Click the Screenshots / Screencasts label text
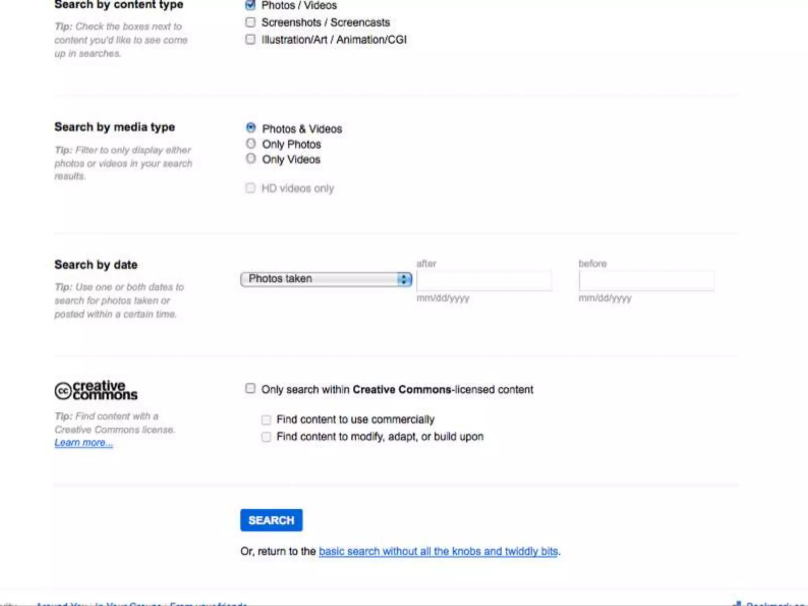The height and width of the screenshot is (606, 808). pos(325,22)
